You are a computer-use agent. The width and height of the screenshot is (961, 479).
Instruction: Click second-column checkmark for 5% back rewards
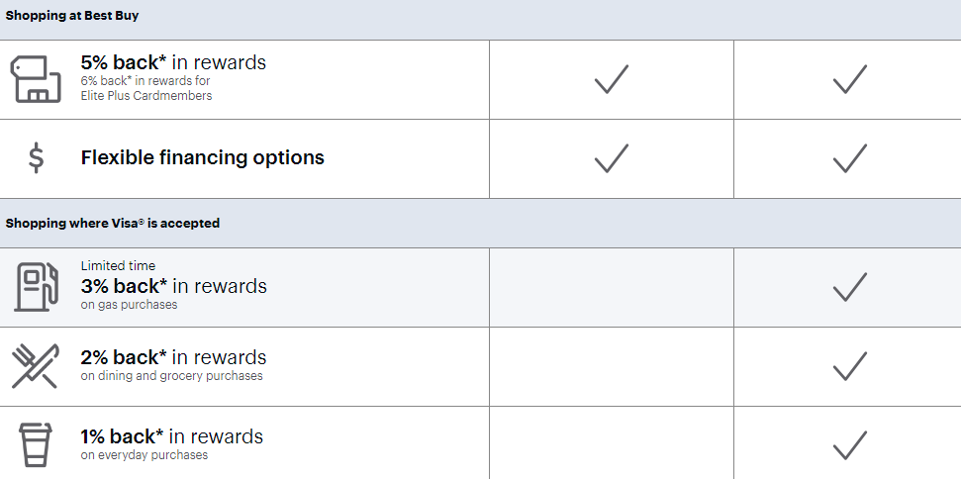coord(849,79)
